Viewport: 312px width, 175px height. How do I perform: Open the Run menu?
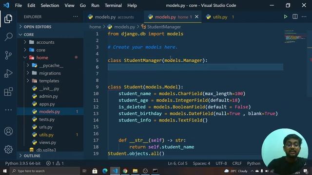[95, 5]
